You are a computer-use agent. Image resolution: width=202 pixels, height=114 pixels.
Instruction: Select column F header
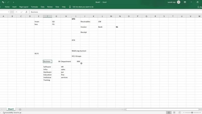pos(47,16)
